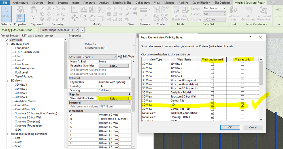The height and width of the screenshot is (149, 283).
Task: Select the Mirror Pick Axis tool
Action: (92, 10)
